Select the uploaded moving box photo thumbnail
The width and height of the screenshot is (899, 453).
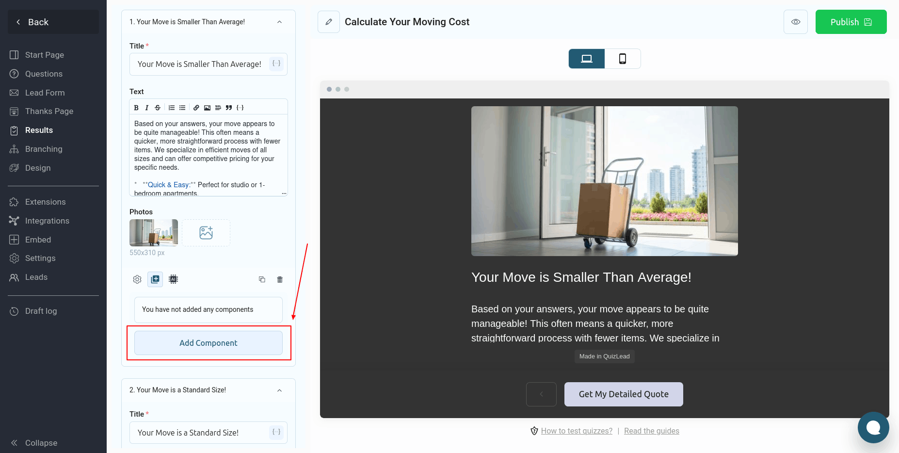[x=154, y=233]
